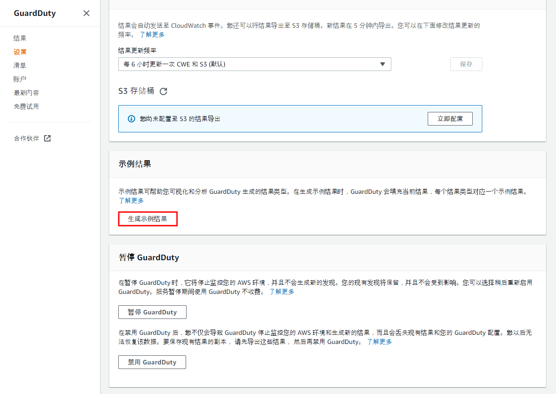Select 设置 in the sidebar
This screenshot has height=394, width=556.
(x=20, y=52)
